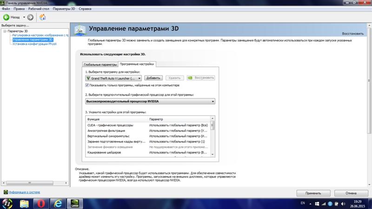
Task: Toggle show only programs found checkbox
Action: [x=87, y=85]
